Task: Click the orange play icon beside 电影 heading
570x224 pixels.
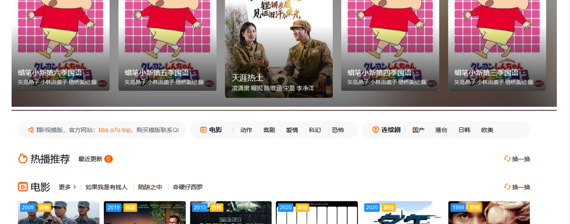Action: coord(23,187)
